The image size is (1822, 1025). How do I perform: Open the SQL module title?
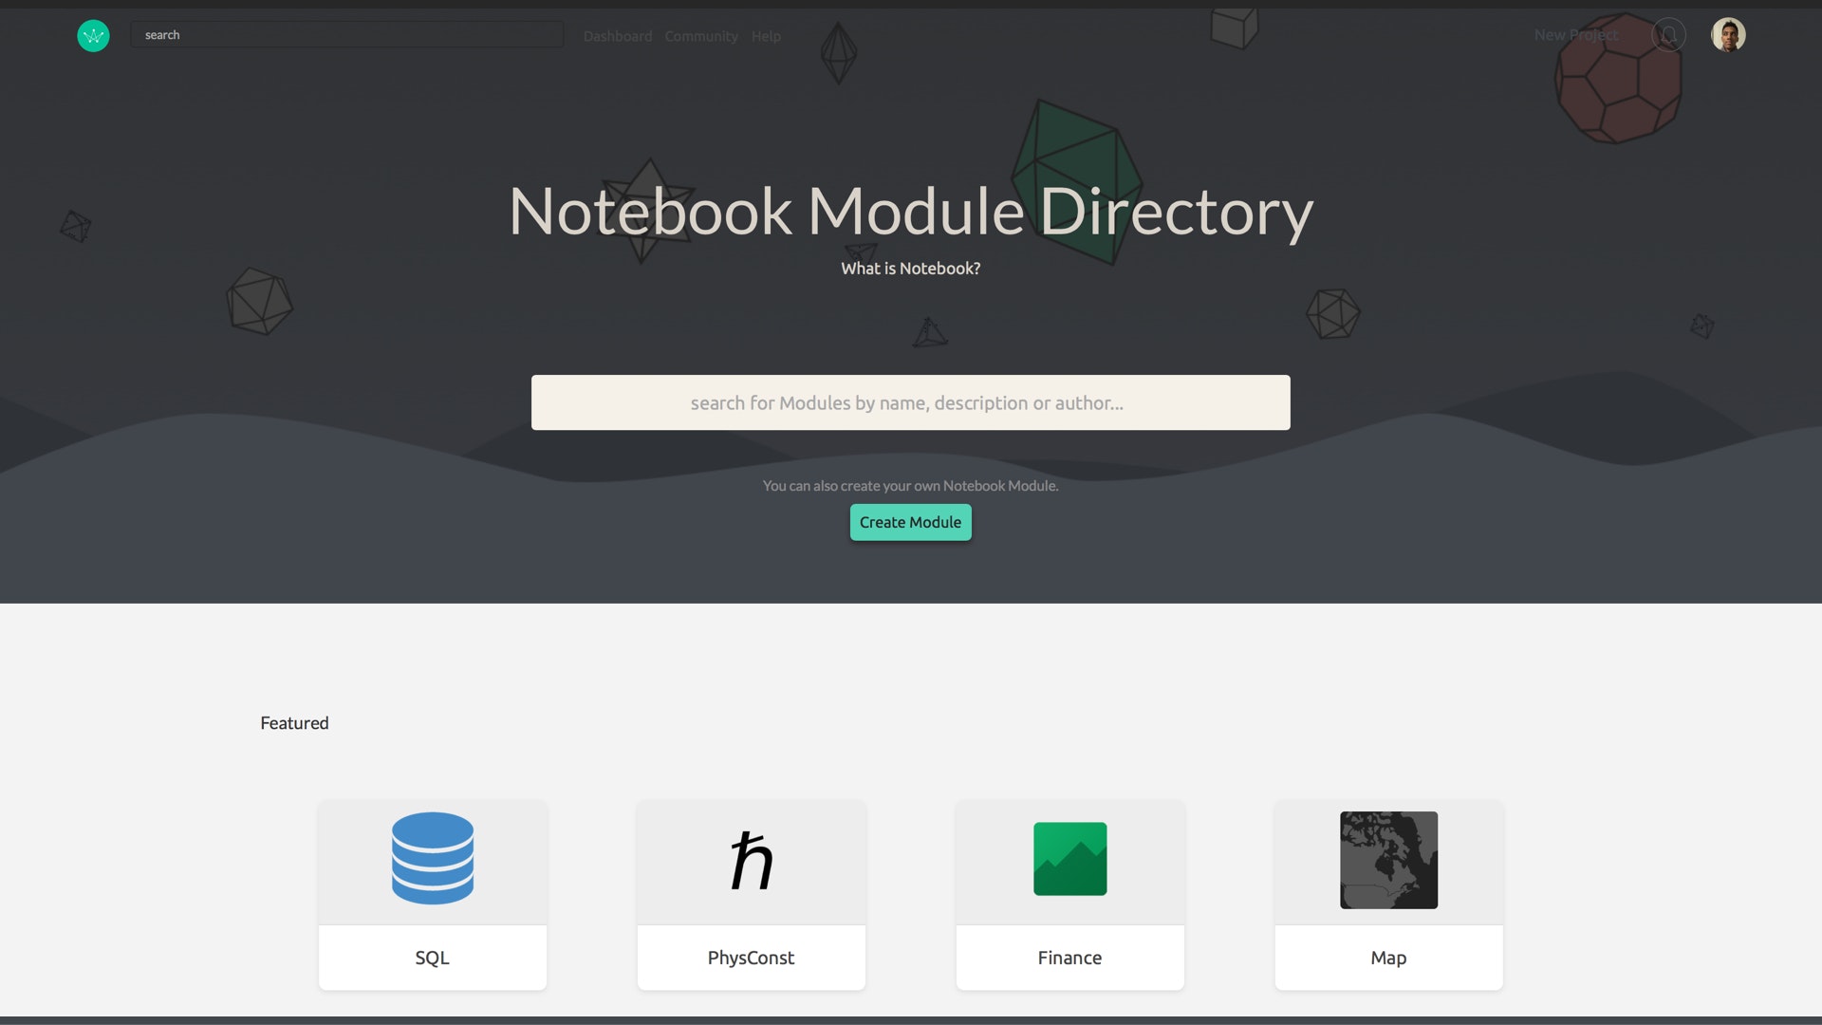click(433, 958)
